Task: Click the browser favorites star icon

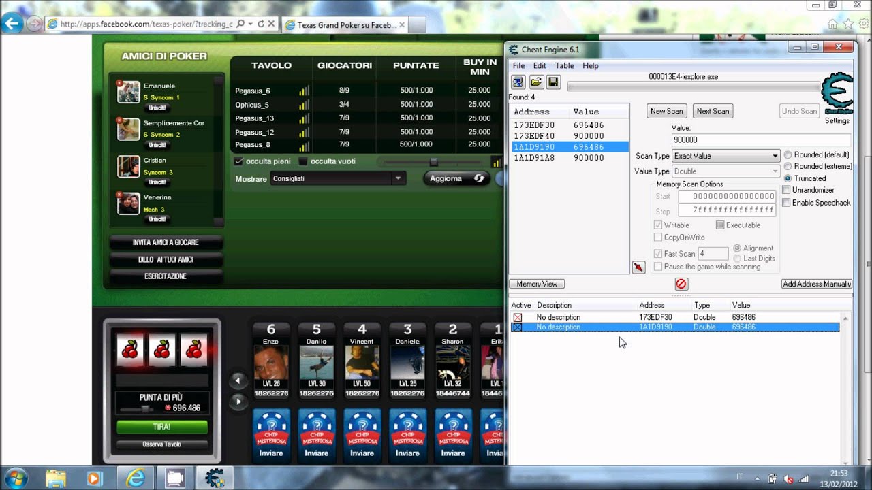Action: (847, 24)
